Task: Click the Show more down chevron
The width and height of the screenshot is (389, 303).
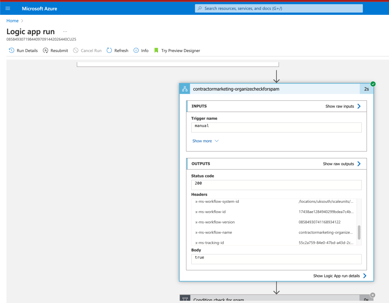Action: pyautogui.click(x=217, y=141)
